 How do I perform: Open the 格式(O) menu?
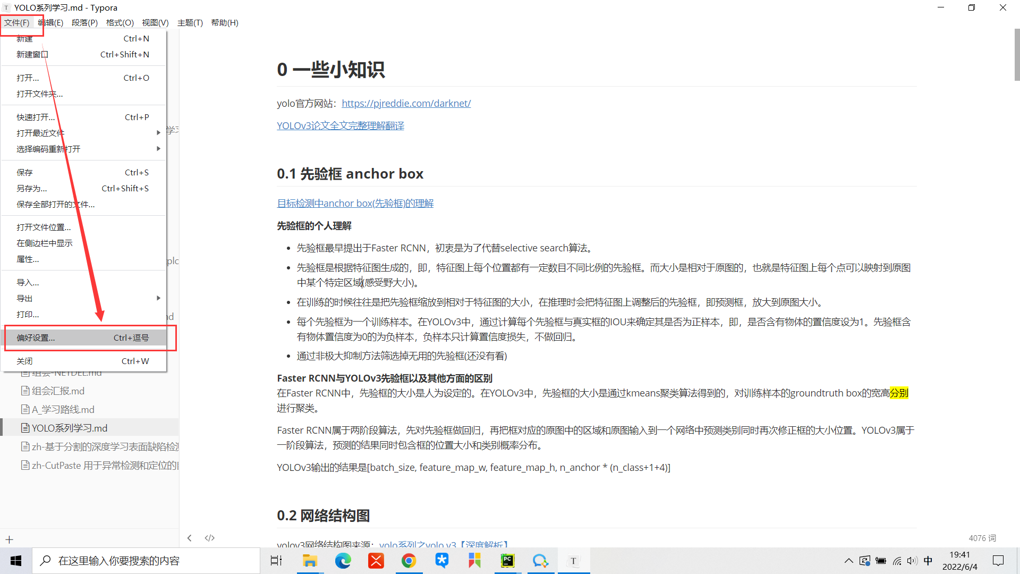point(120,23)
